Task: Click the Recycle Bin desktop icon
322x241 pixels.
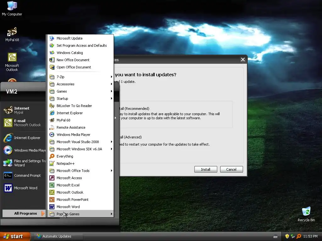Action: click(306, 214)
